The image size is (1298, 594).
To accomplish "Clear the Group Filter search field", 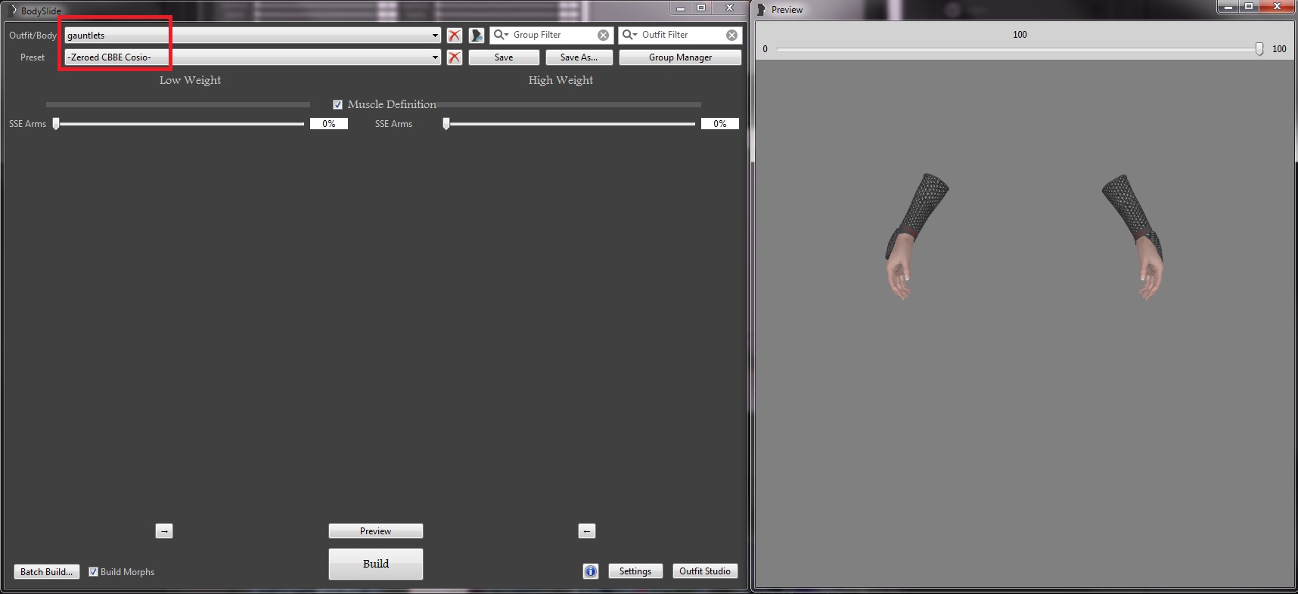I will pos(603,35).
